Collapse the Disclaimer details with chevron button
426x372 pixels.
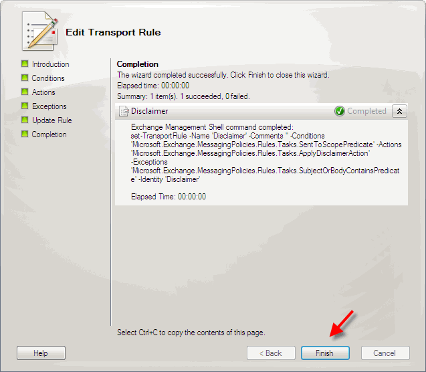coord(399,111)
